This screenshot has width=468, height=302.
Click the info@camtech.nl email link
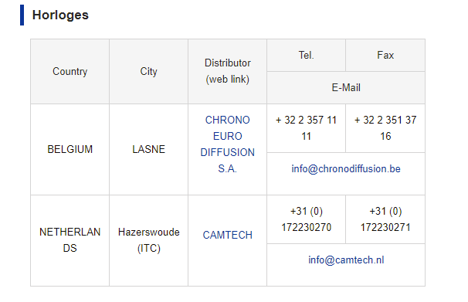(346, 260)
